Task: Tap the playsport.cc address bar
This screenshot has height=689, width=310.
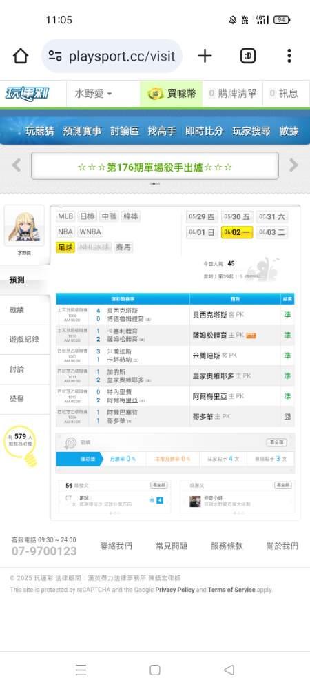Action: (112, 56)
